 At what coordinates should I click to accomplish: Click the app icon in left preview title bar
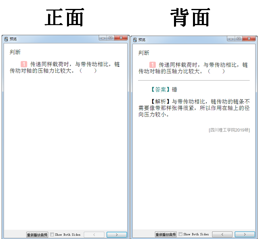click(x=6, y=39)
